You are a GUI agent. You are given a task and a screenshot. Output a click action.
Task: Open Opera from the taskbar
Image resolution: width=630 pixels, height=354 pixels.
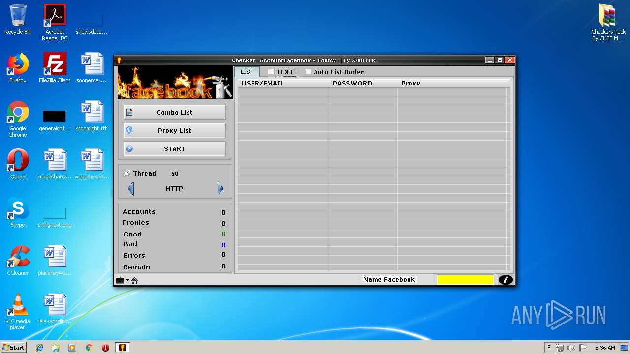(105, 348)
